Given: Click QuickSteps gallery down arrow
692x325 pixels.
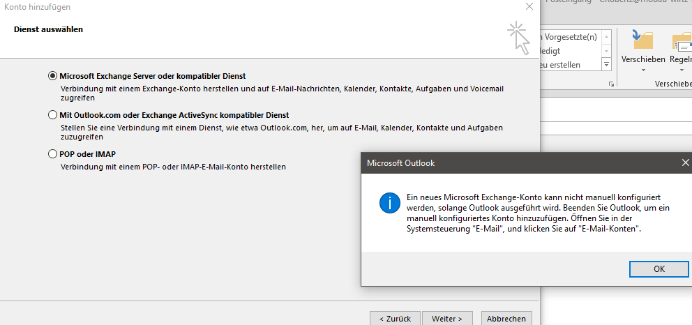Looking at the screenshot, I should point(606,51).
